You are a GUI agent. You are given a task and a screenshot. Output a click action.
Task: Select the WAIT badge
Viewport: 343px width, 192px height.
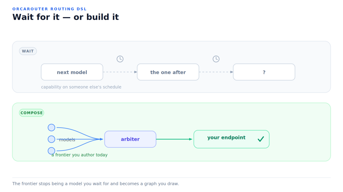coord(28,51)
